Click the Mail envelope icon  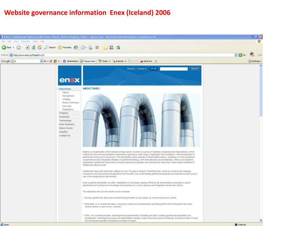pos(83,47)
